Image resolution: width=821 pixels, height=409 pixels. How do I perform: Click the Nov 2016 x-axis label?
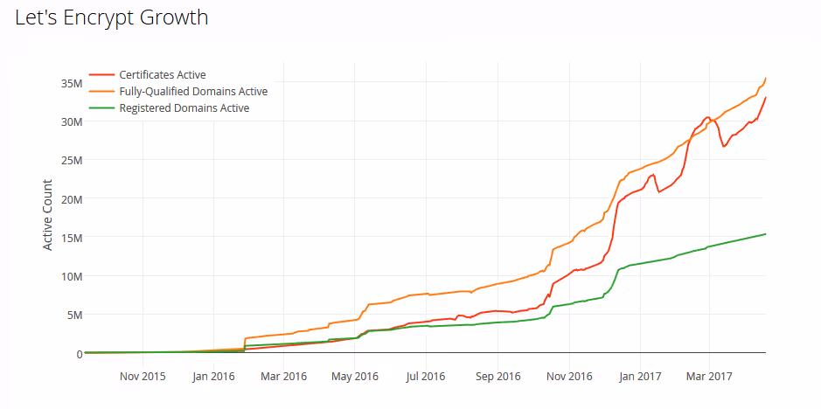point(568,377)
